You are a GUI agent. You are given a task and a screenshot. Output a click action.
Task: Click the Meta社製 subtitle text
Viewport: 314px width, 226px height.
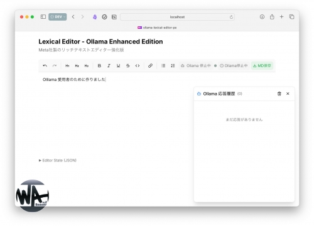[81, 50]
